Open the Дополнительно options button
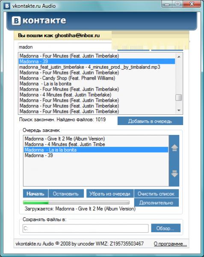This screenshot has width=204, height=257. pyautogui.click(x=157, y=203)
